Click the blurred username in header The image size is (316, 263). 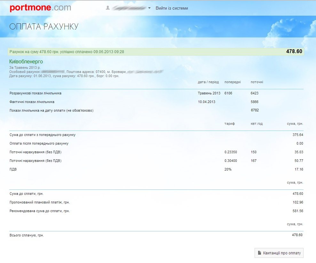[129, 8]
